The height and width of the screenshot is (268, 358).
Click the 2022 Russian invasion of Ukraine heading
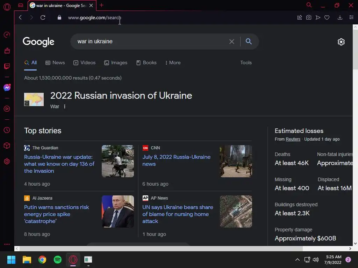(121, 96)
